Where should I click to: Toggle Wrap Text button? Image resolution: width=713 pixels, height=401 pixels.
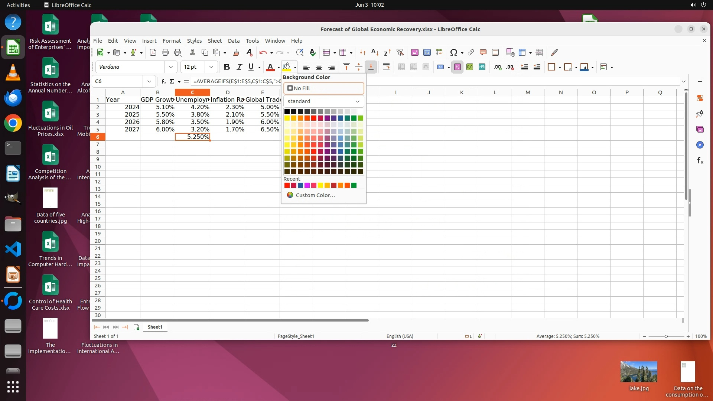(386, 67)
